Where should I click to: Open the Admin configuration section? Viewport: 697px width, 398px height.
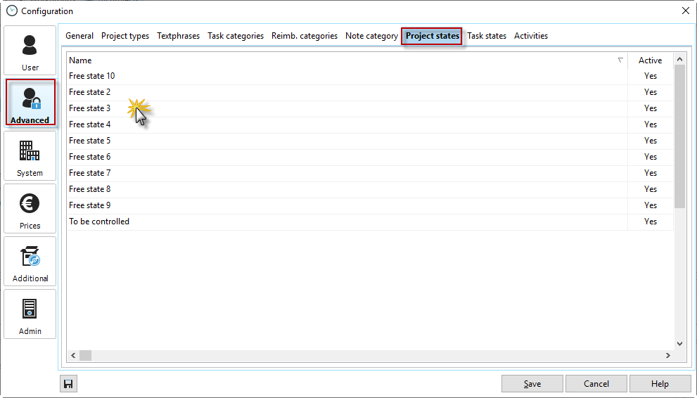(x=30, y=314)
